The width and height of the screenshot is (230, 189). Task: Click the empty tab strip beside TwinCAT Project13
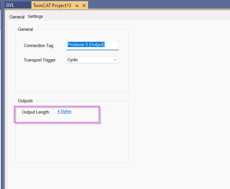(158, 4)
